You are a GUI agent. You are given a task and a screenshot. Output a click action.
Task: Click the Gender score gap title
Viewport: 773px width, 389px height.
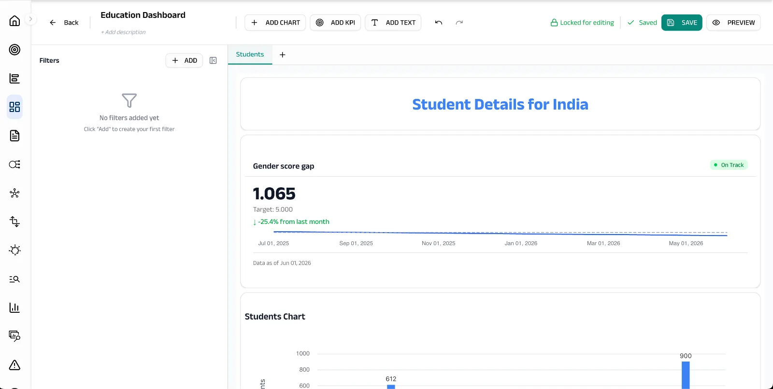click(284, 166)
